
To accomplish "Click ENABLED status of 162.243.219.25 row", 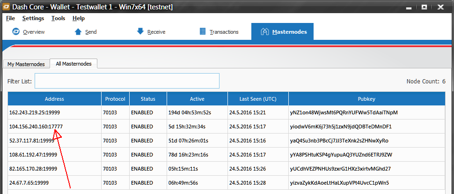I will 142,112.
